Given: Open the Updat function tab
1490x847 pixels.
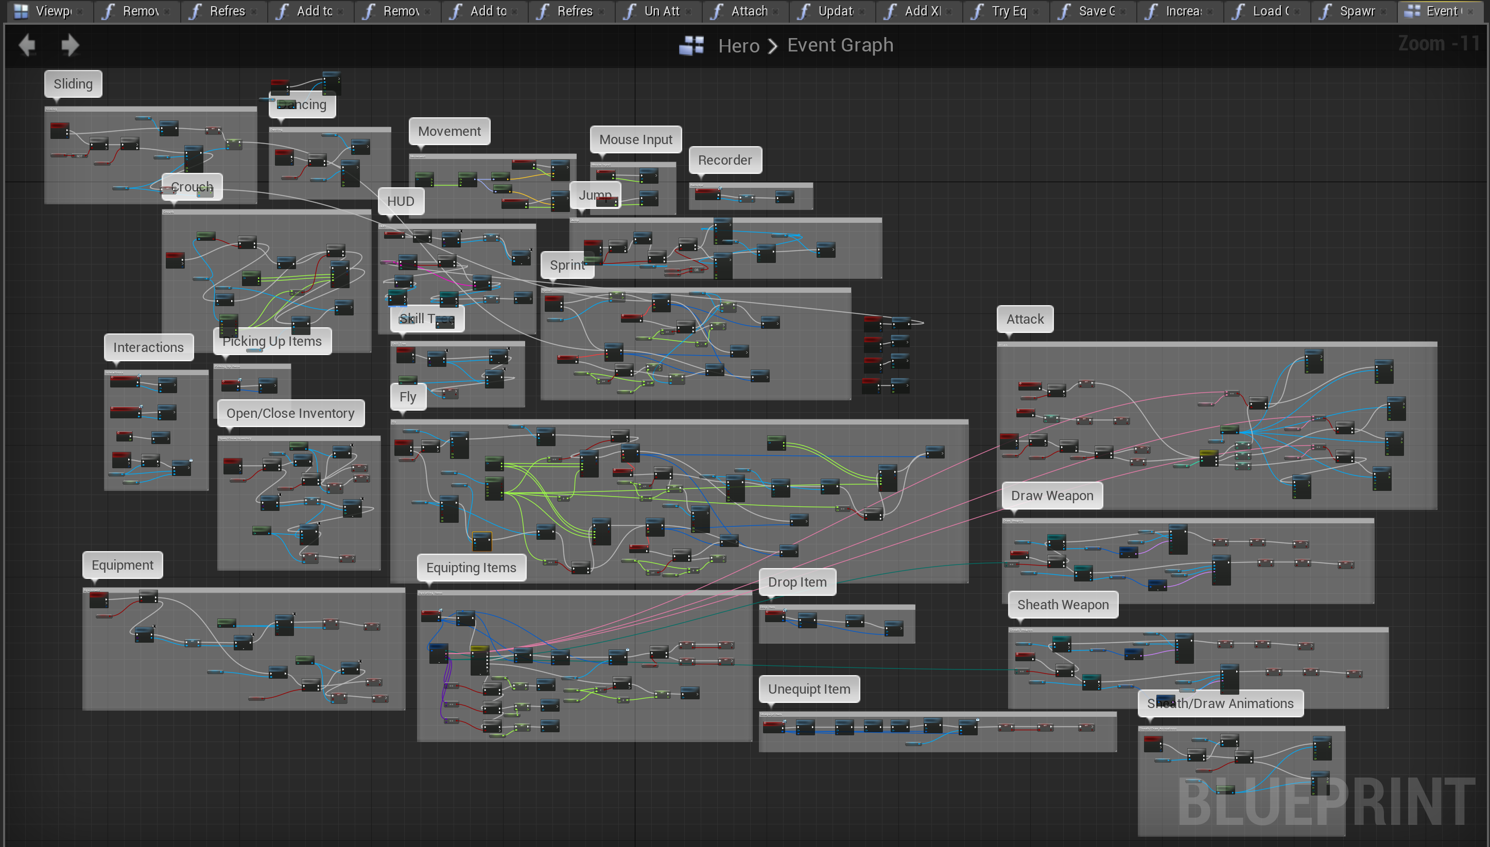Looking at the screenshot, I should tap(831, 11).
